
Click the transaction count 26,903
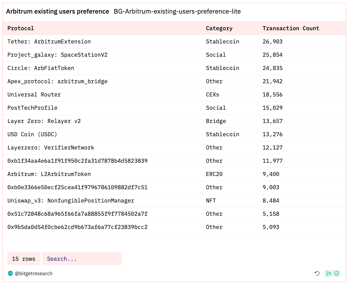pyautogui.click(x=273, y=42)
